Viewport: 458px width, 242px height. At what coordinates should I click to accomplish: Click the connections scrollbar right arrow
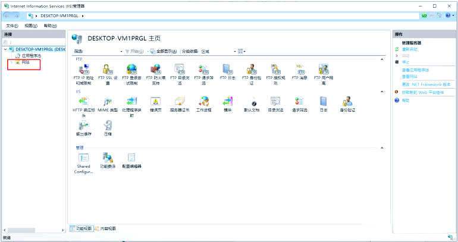[x=63, y=230]
